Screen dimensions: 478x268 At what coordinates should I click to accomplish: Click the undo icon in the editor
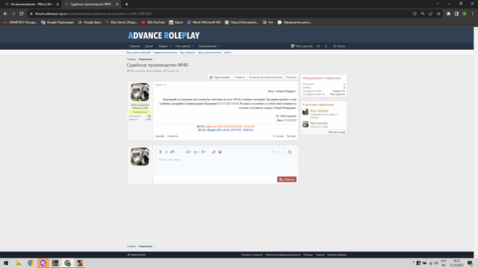[273, 152]
